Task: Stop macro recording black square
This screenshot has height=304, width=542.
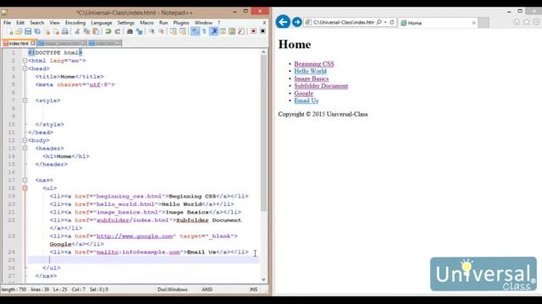Action: coord(263,31)
